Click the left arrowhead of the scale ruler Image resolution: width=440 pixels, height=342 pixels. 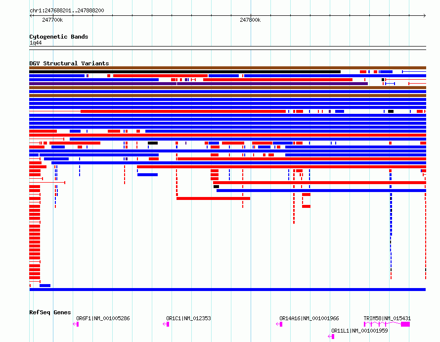[31, 16]
